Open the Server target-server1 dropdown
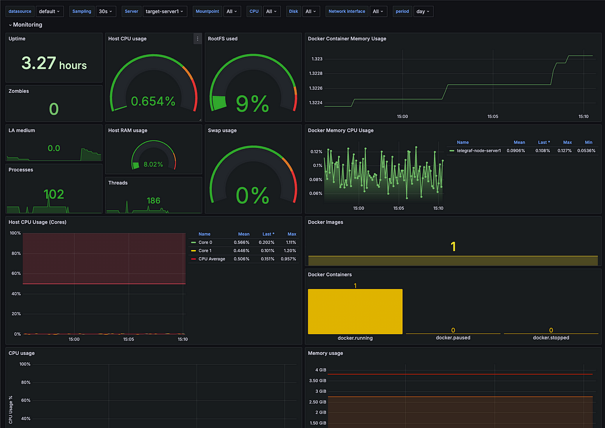The height and width of the screenshot is (428, 605). coord(165,12)
